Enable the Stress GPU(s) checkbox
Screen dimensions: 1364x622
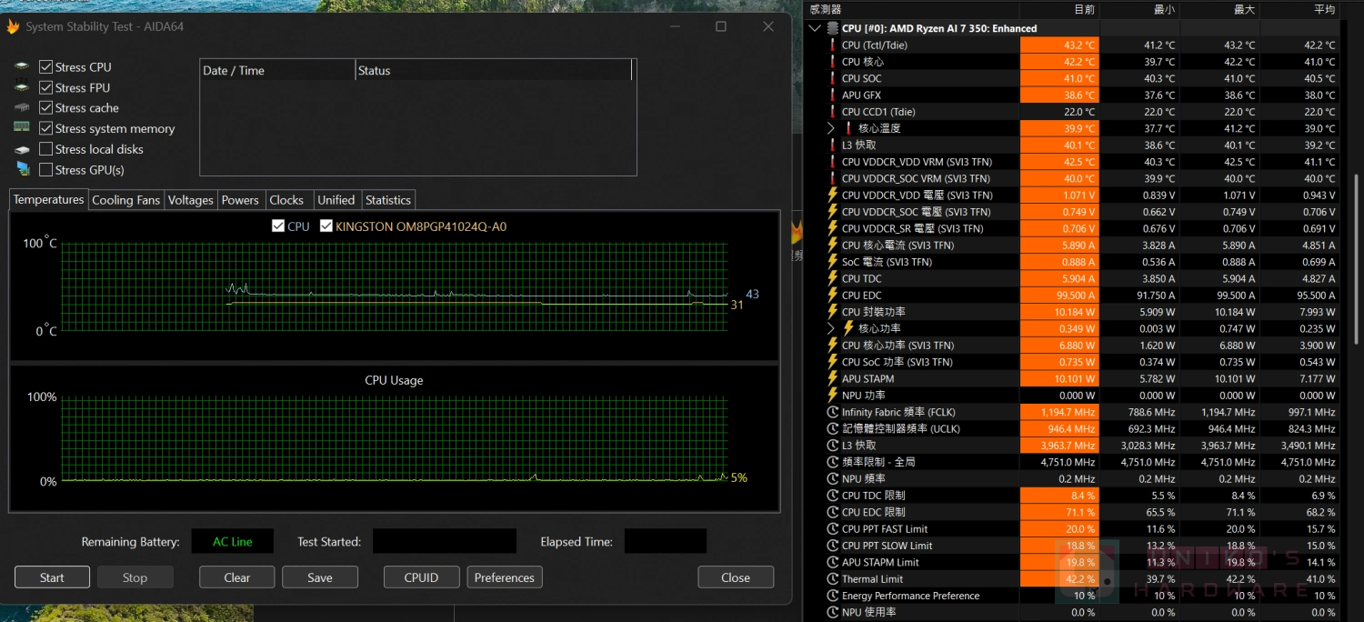point(45,169)
